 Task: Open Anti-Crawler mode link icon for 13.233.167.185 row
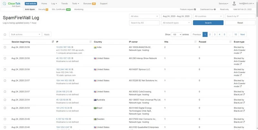241,53
